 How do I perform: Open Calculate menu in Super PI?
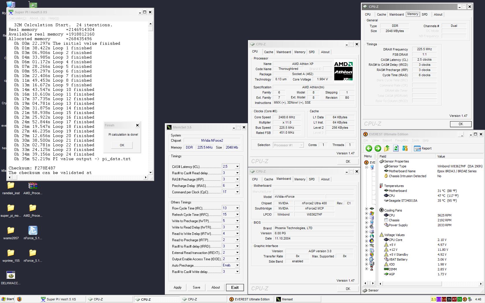[17, 18]
